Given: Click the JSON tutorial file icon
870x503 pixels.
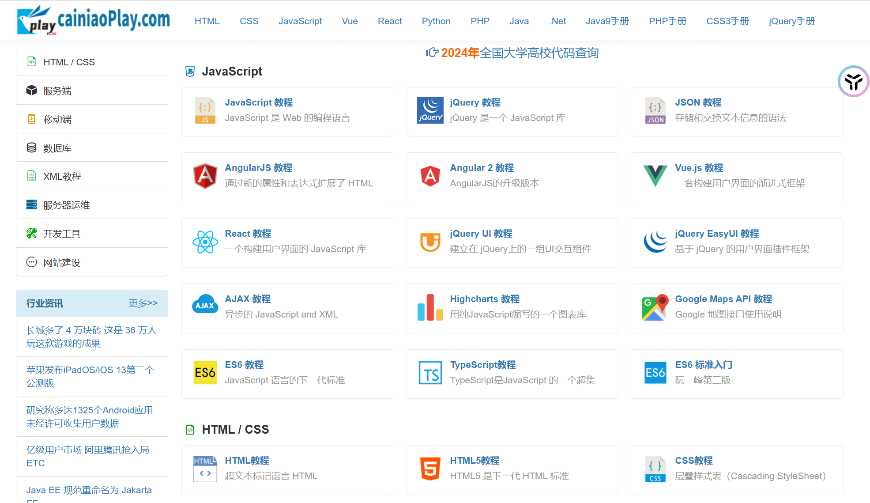Looking at the screenshot, I should [655, 110].
